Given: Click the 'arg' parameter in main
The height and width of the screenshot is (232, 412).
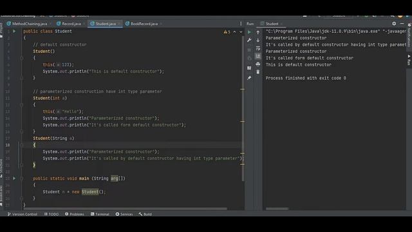Looking at the screenshot, I should tap(115, 179).
